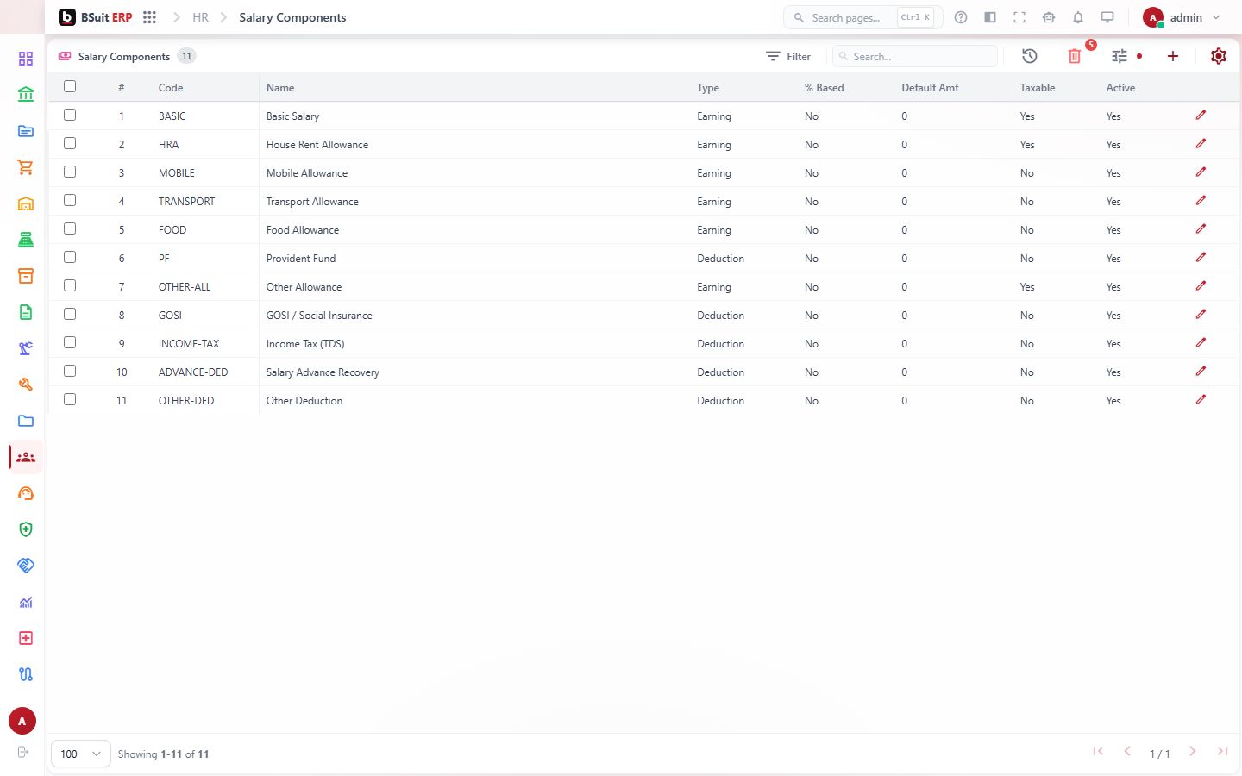Open the cash register module in sidebar
Image resolution: width=1242 pixels, height=776 pixels.
[26, 240]
